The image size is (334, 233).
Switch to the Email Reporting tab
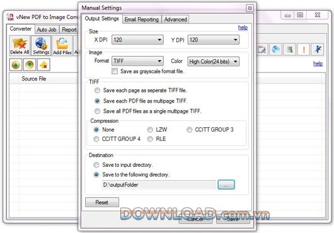pyautogui.click(x=142, y=20)
